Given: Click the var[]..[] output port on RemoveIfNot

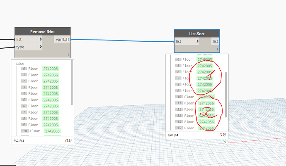Looking at the screenshot, I should tap(62, 39).
